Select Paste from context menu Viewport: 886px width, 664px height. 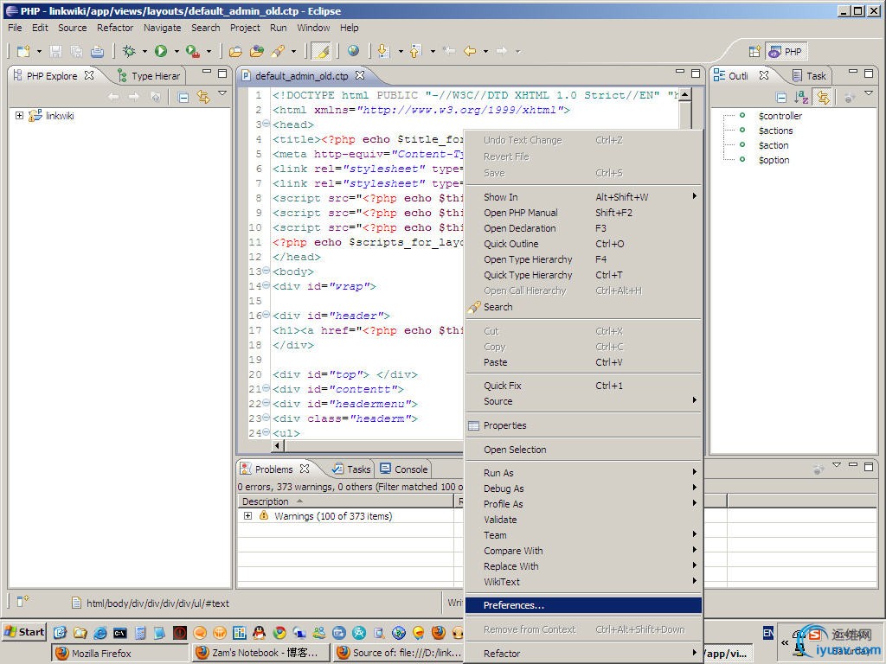pyautogui.click(x=583, y=362)
